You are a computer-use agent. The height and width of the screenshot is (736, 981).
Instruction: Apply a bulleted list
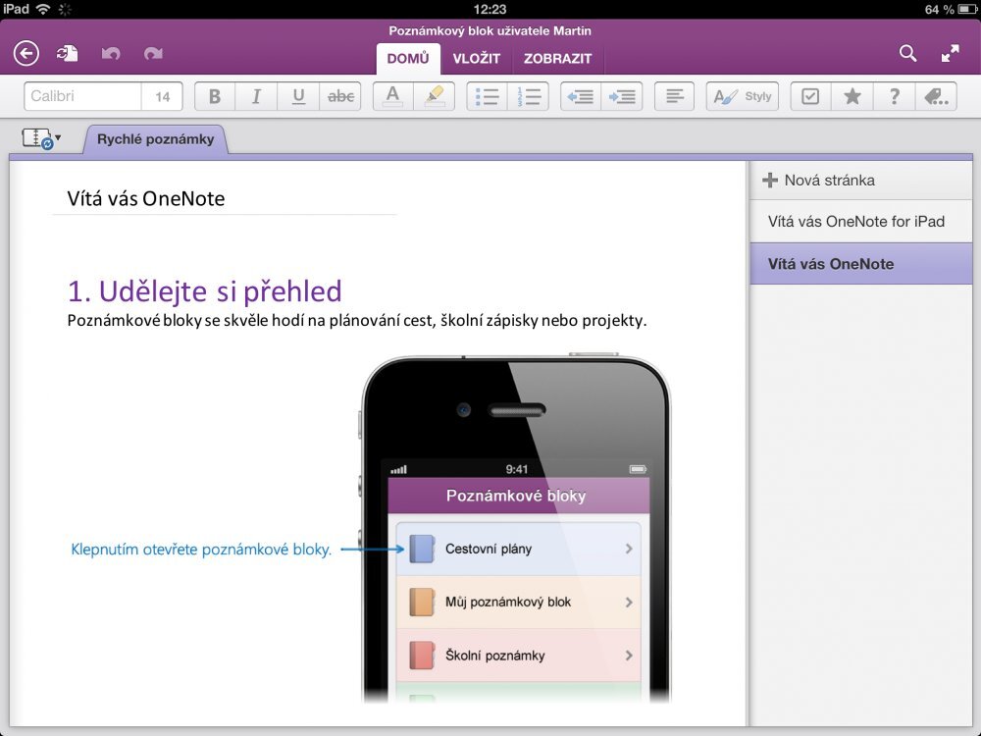tap(486, 95)
